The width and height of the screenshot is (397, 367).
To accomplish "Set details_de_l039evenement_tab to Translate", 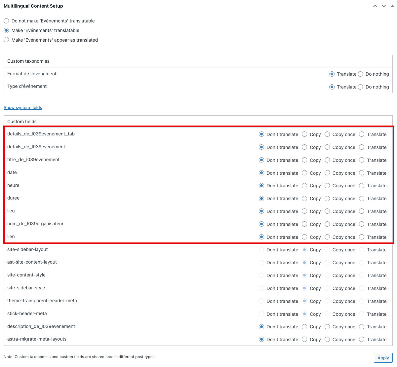I will [362, 134].
